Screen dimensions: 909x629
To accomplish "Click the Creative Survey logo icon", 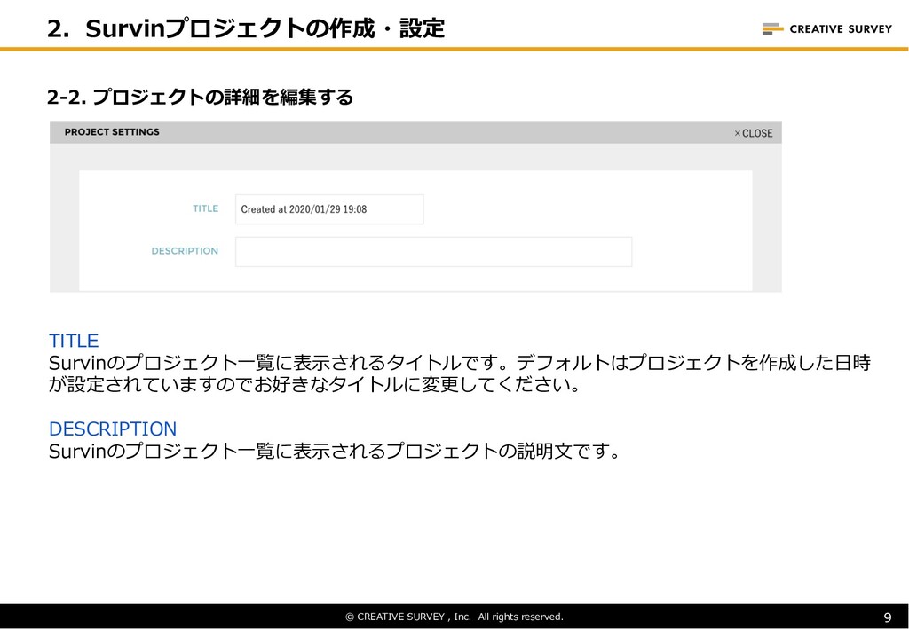I will coord(772,28).
